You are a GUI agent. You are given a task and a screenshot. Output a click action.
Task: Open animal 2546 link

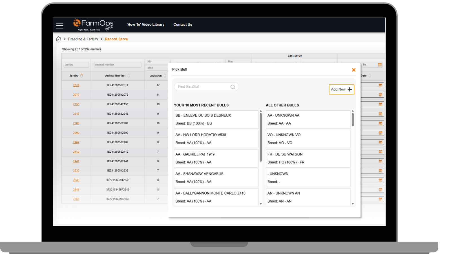(x=76, y=190)
